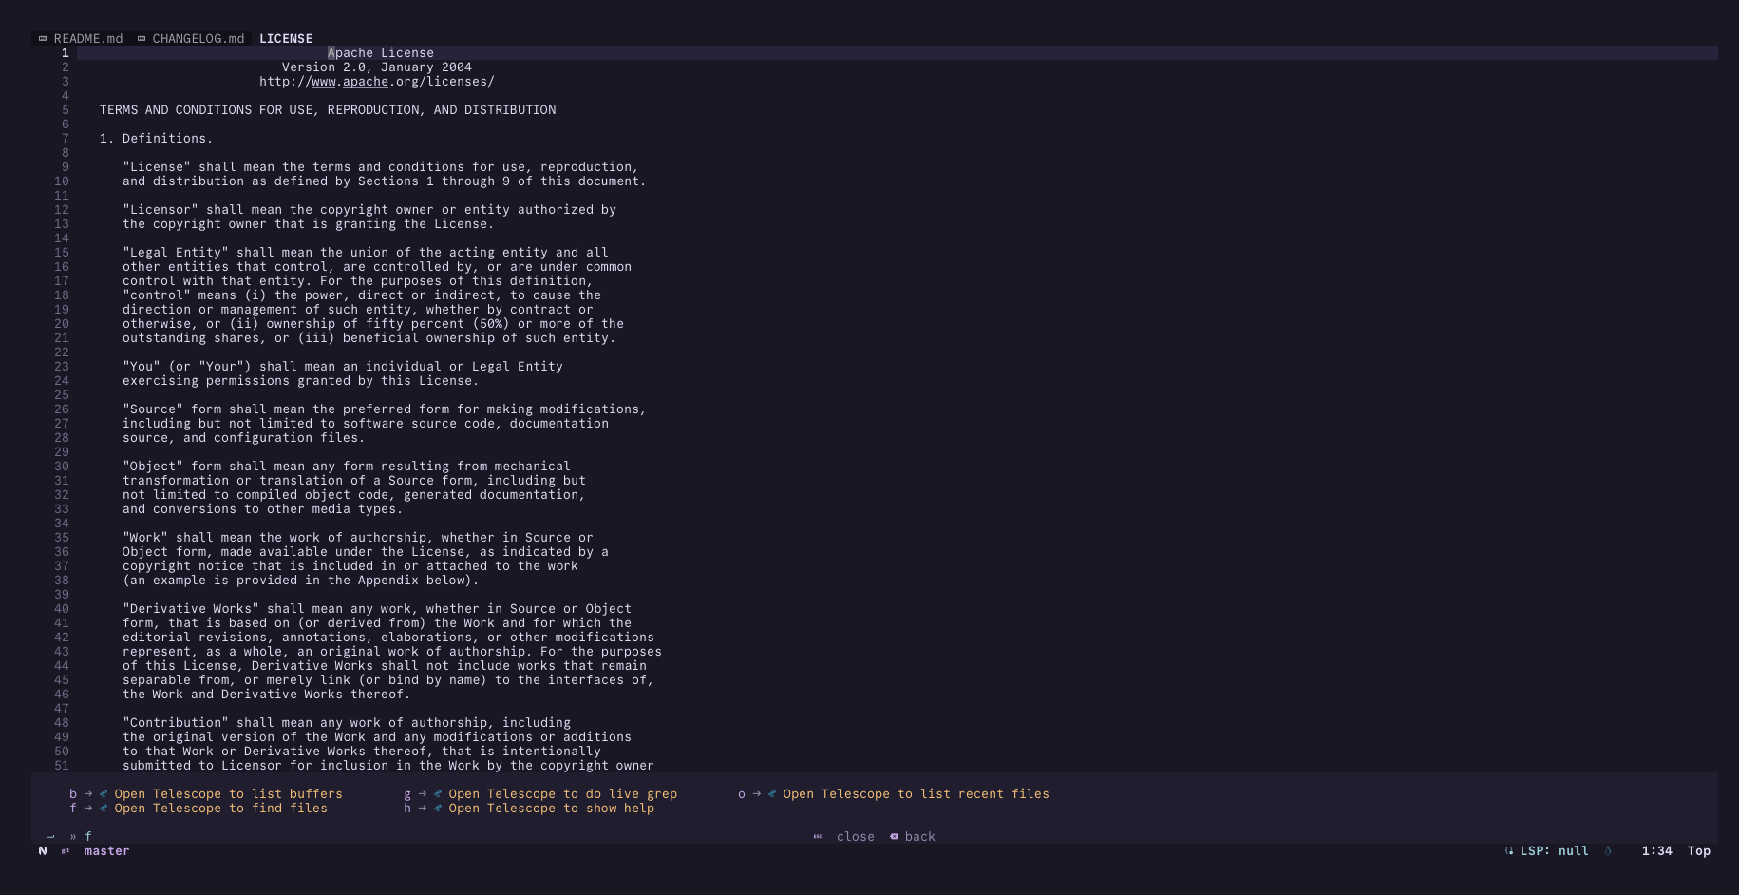
Task: Switch to the README.md buffer tab
Action: point(88,39)
